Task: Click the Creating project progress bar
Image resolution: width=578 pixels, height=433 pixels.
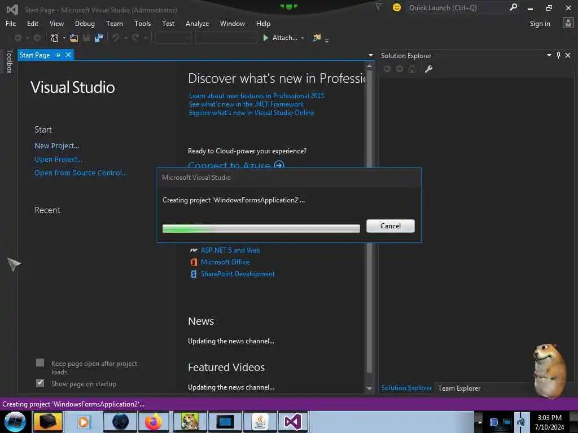Action: tap(261, 228)
